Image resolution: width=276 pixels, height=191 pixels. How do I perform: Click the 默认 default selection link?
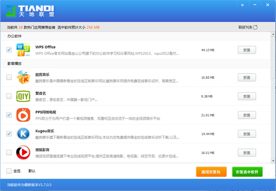(32, 171)
